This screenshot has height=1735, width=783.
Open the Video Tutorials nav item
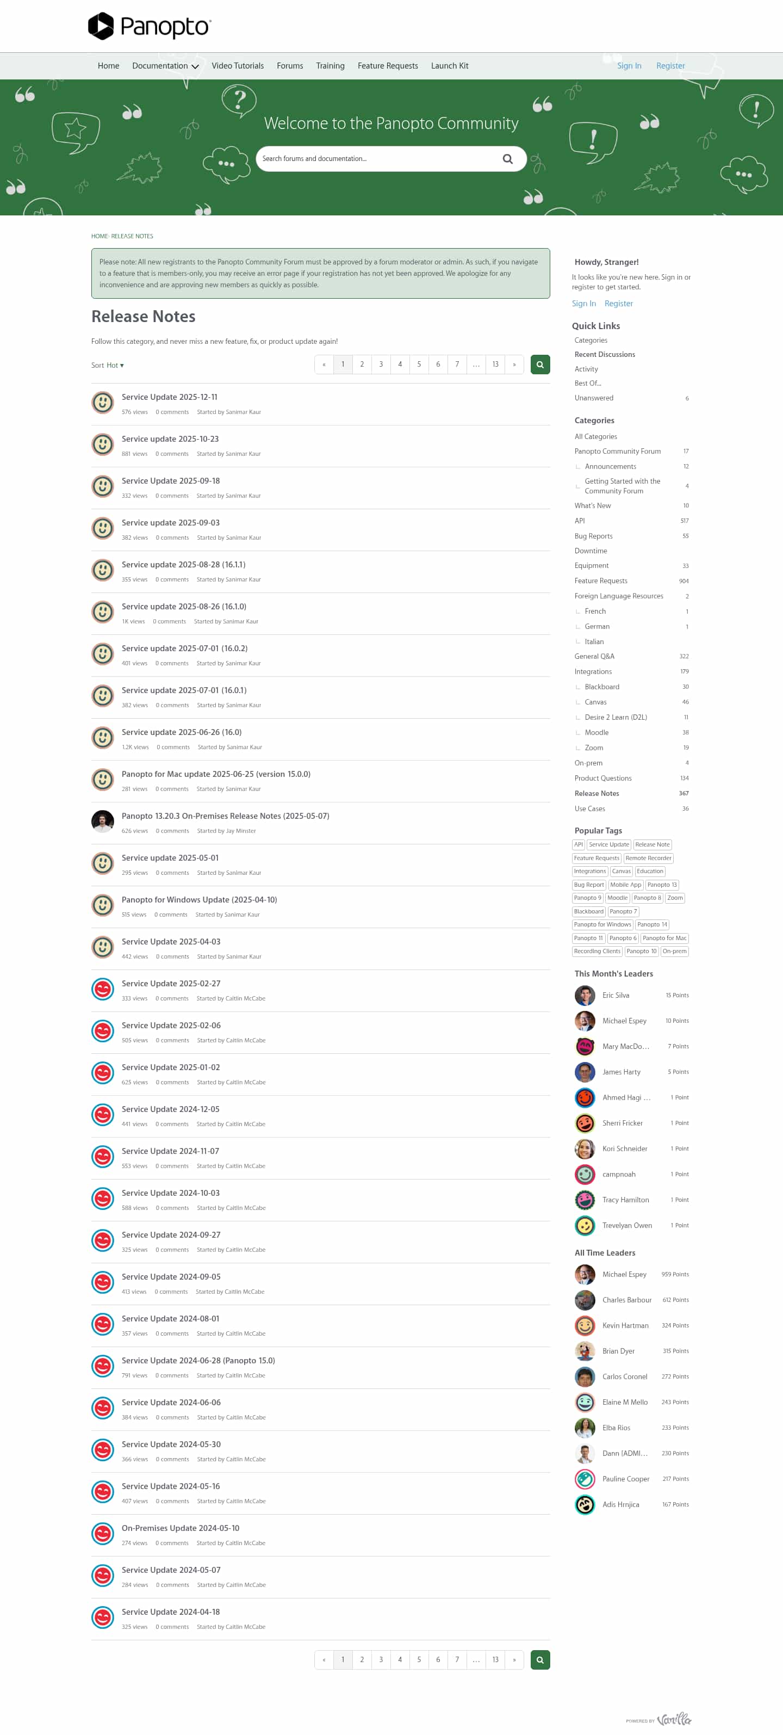click(x=238, y=66)
